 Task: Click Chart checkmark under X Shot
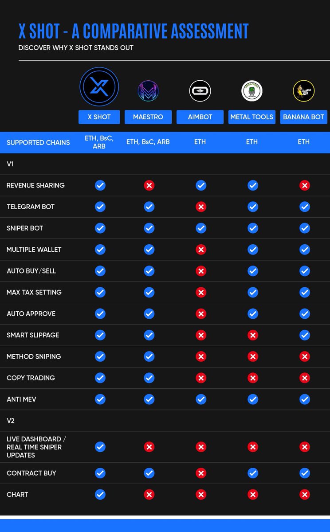coord(100,494)
